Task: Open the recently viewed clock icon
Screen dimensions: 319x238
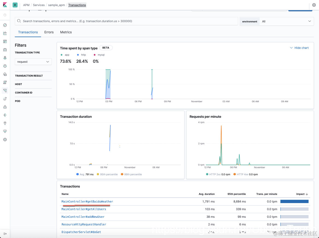Action: coord(5,15)
